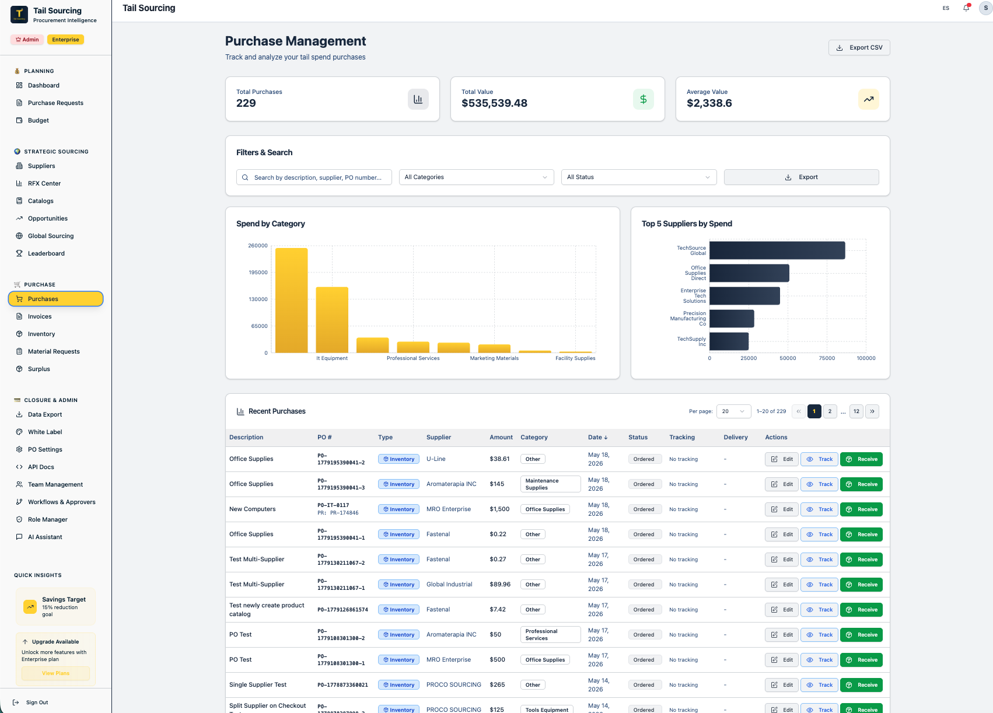Click the Total Purchases bar chart icon

point(418,99)
